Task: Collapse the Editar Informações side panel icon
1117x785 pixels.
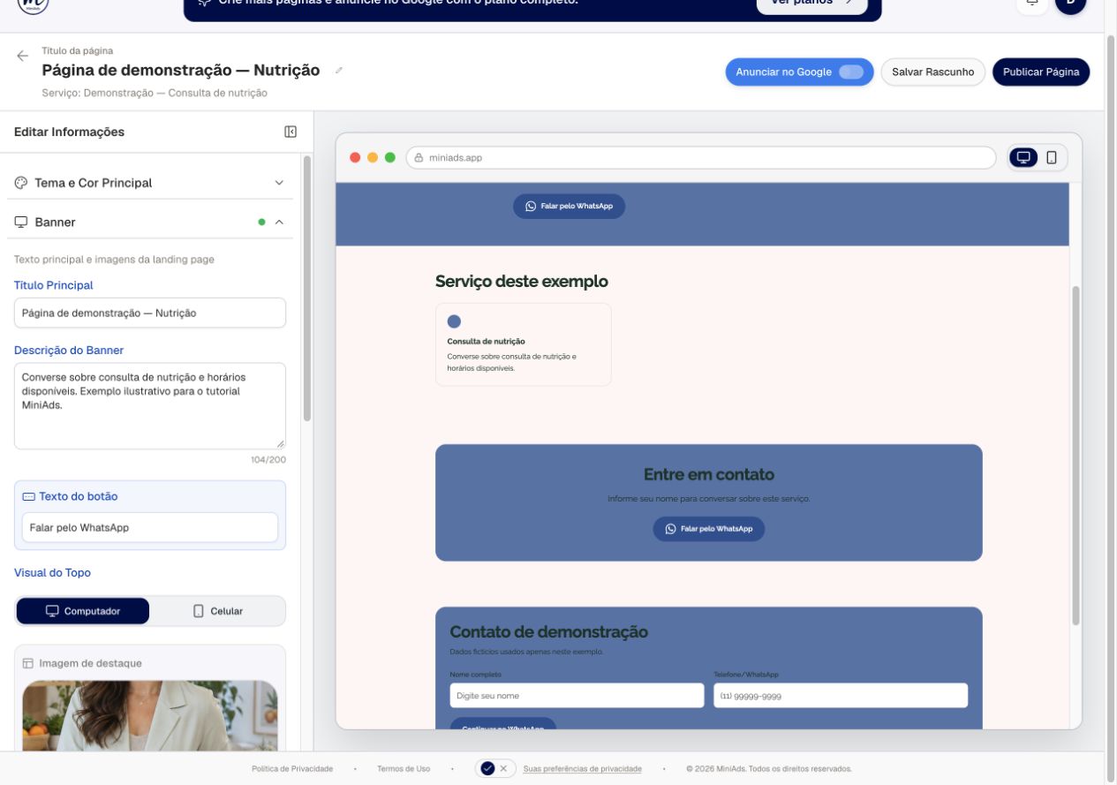Action: point(291,132)
